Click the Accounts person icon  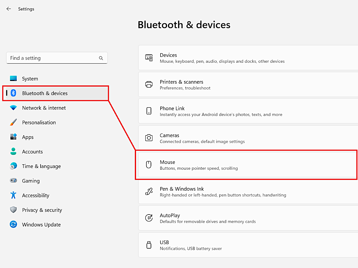point(13,151)
